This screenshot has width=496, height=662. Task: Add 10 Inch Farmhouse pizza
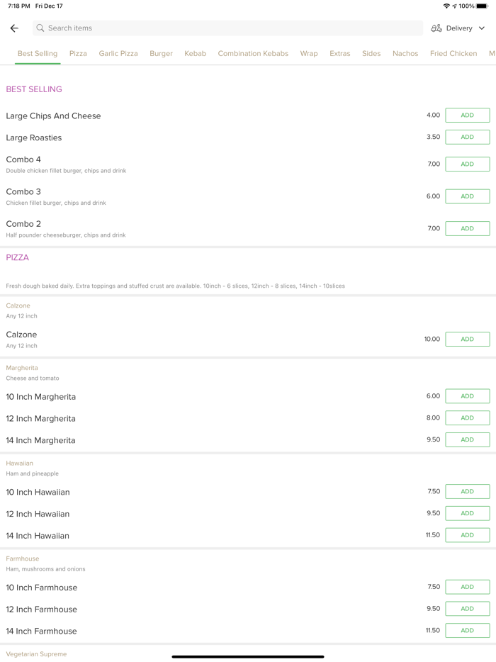467,587
